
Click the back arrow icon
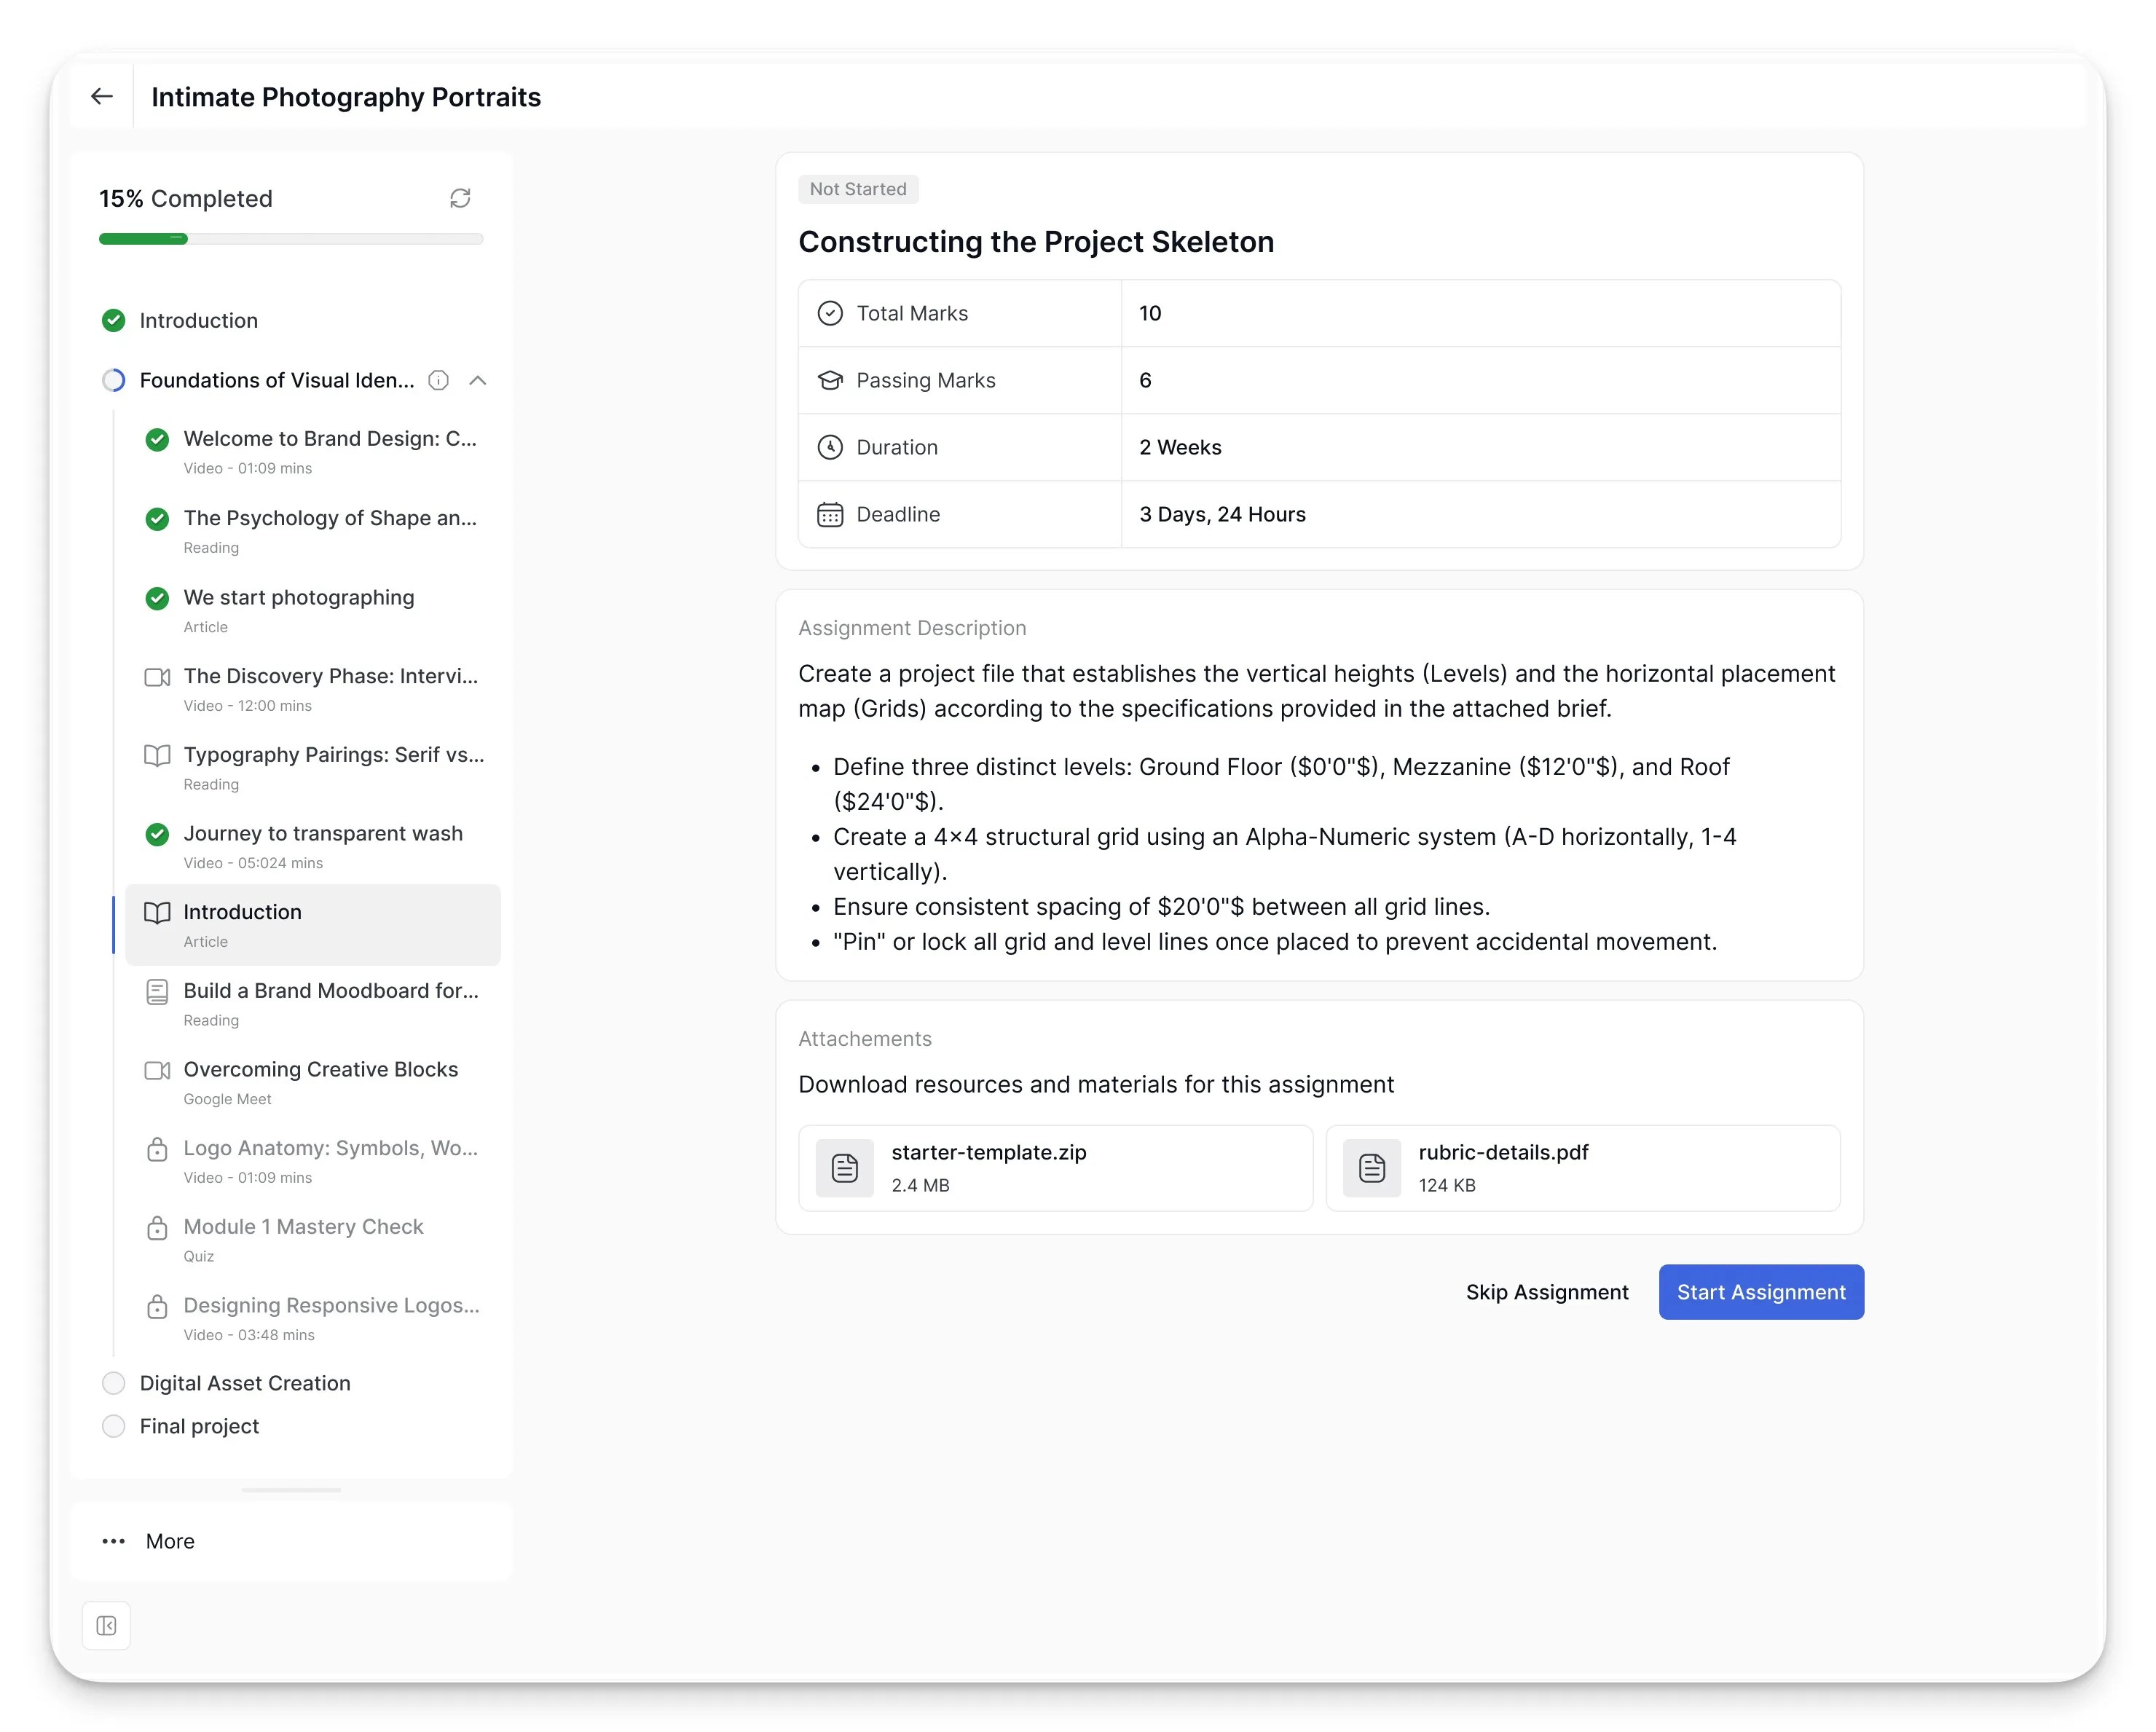click(x=102, y=97)
